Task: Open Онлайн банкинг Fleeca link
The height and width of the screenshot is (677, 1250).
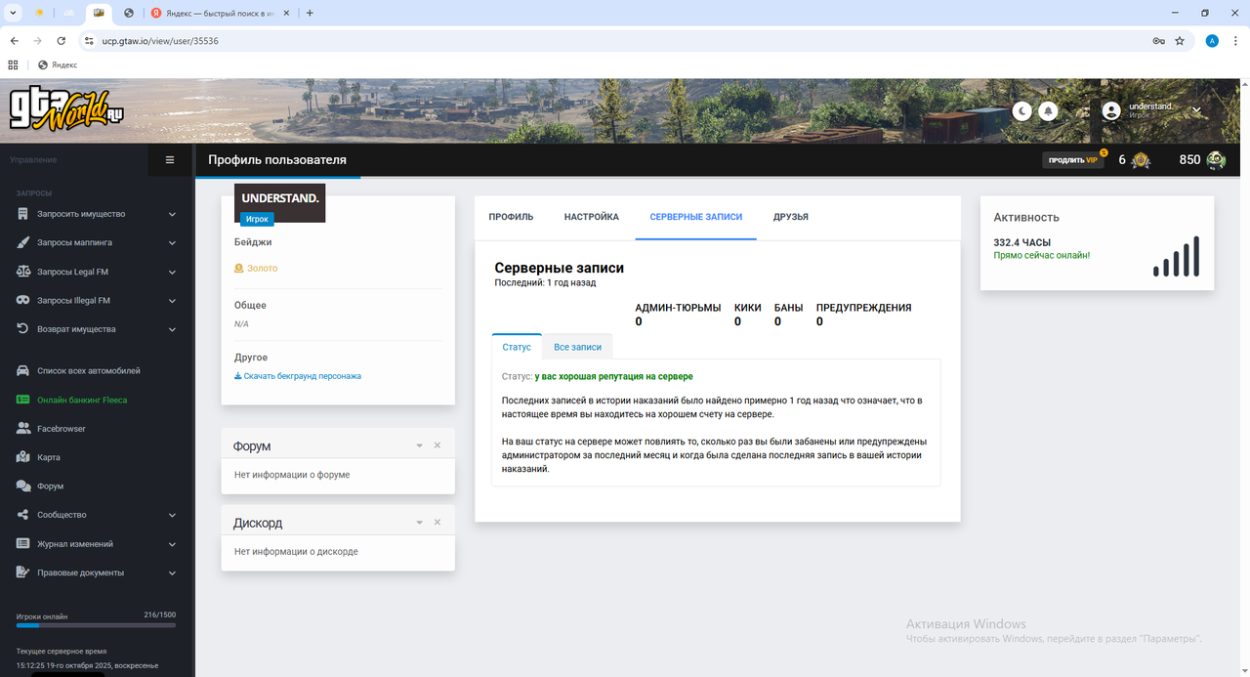Action: click(82, 400)
